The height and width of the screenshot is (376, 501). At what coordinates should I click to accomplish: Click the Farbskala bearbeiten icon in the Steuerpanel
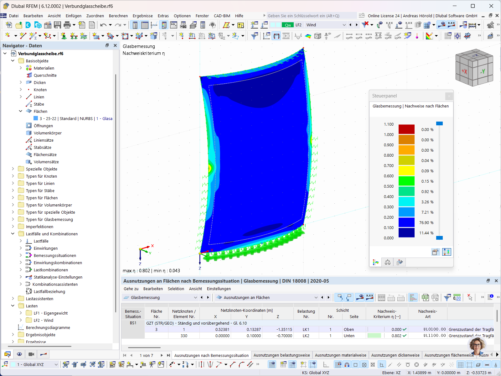(435, 252)
